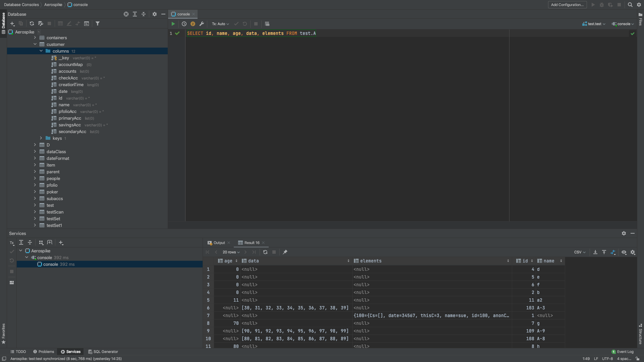The image size is (644, 362).
Task: Open console session dropdown
Action: (x=623, y=24)
